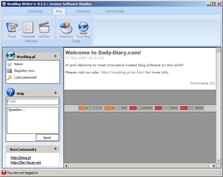
Task: Open the http://fan-forum.net link
Action: click(26, 163)
